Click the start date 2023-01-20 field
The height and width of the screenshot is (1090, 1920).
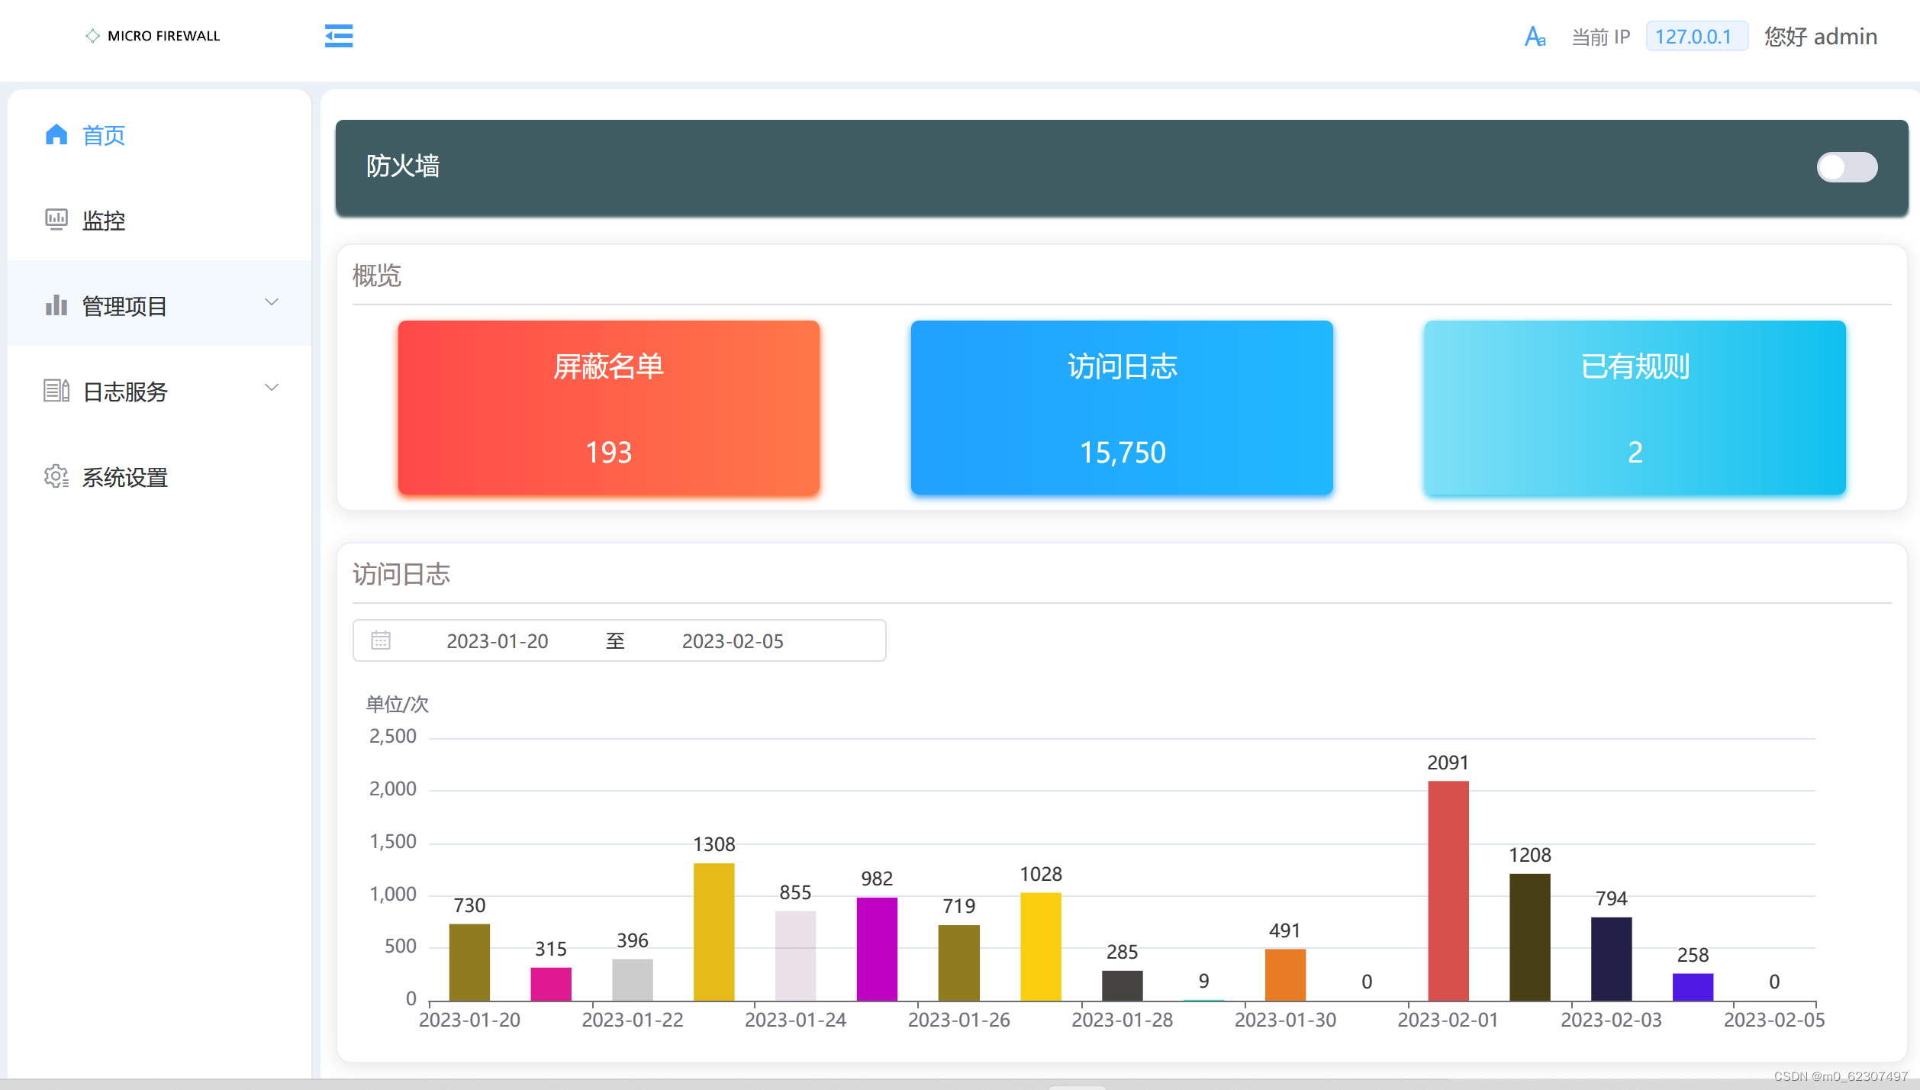click(x=498, y=640)
